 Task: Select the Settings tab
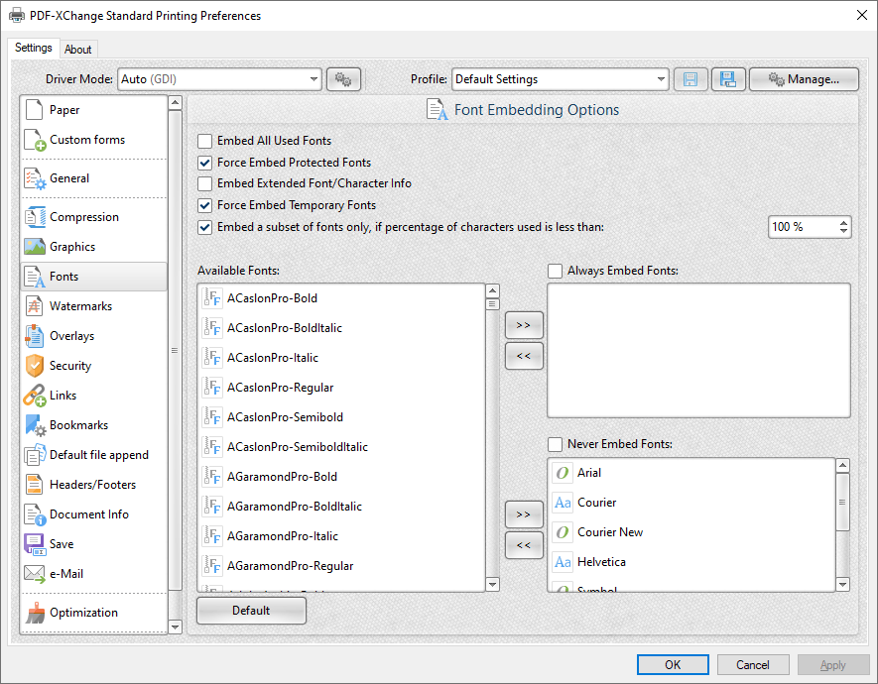coord(33,47)
